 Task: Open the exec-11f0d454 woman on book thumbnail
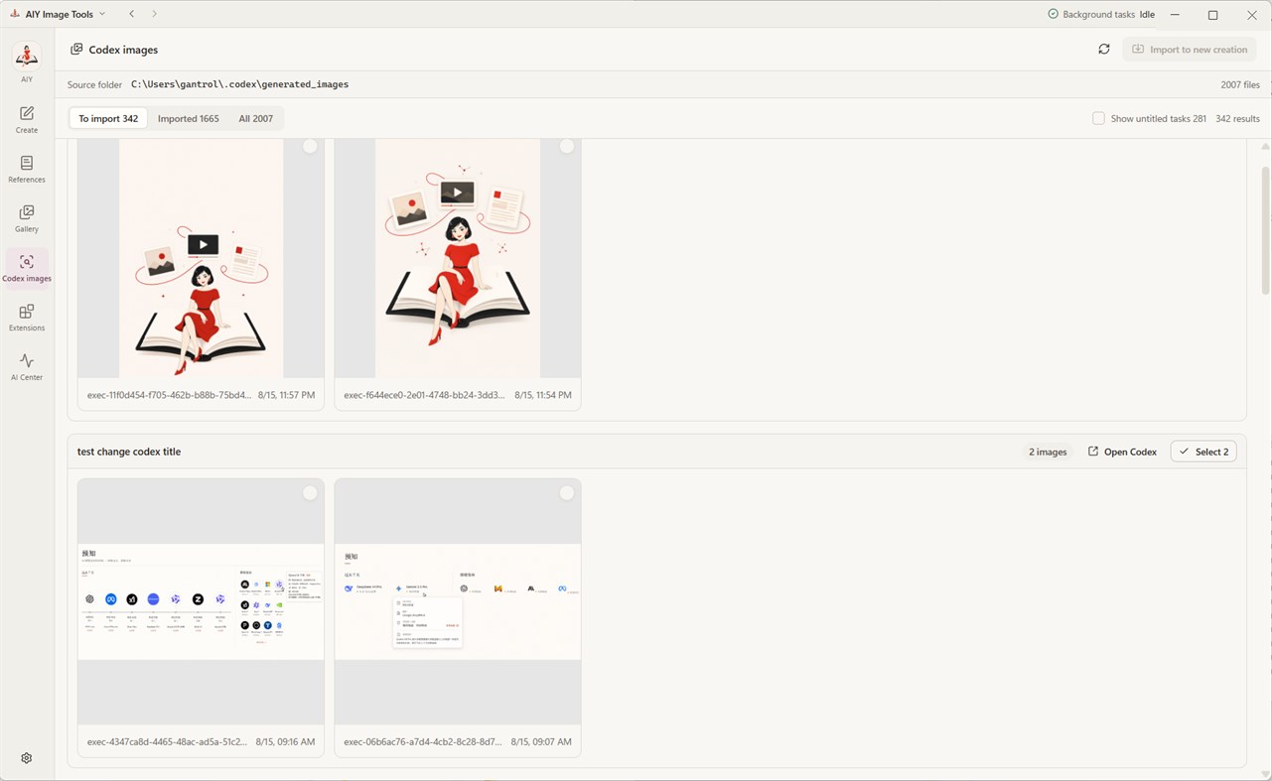tap(201, 258)
